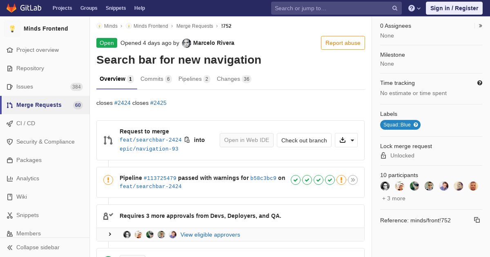Click the Unlocked lock icon
Viewport: 490px width, 257px height.
coord(383,155)
